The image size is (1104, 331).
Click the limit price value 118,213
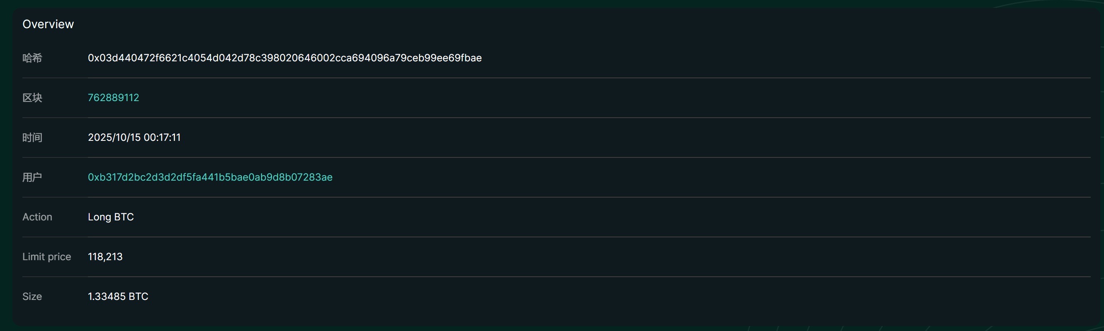coord(105,257)
